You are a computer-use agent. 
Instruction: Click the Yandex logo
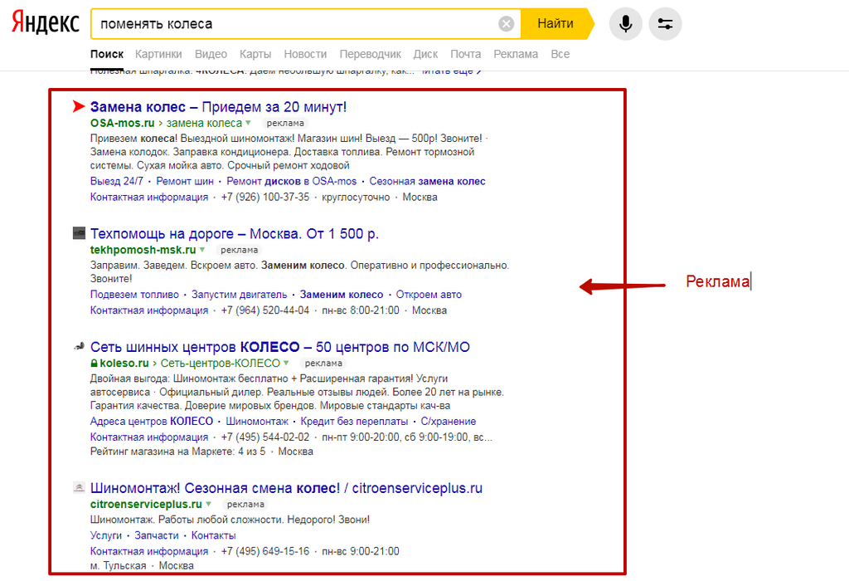[46, 23]
